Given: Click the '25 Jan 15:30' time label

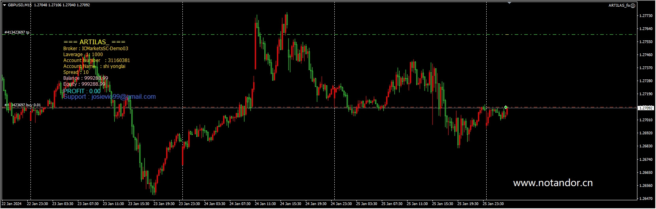Looking at the screenshot, I should click(x=442, y=204).
